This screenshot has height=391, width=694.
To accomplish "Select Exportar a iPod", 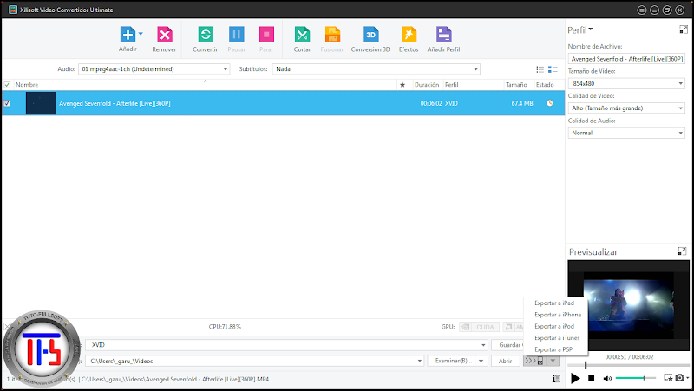I will [x=555, y=326].
